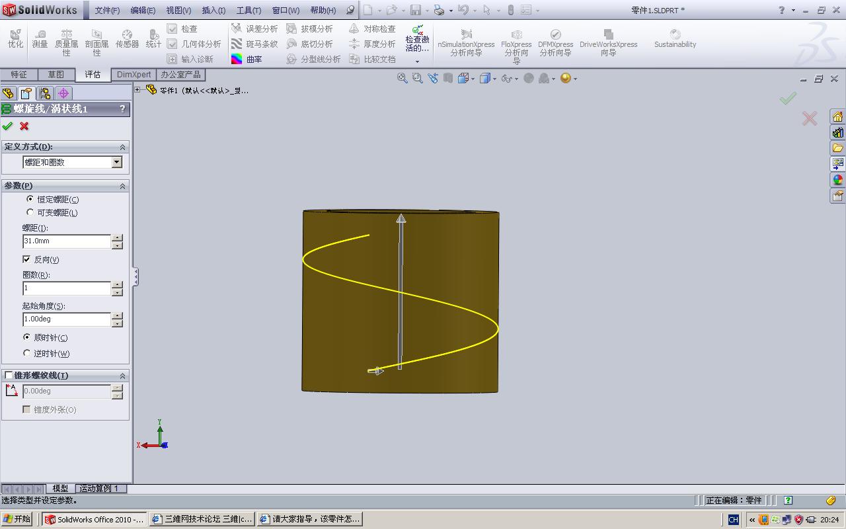Select Counterclockwise (逆时针) option
This screenshot has height=529, width=846.
pos(27,353)
